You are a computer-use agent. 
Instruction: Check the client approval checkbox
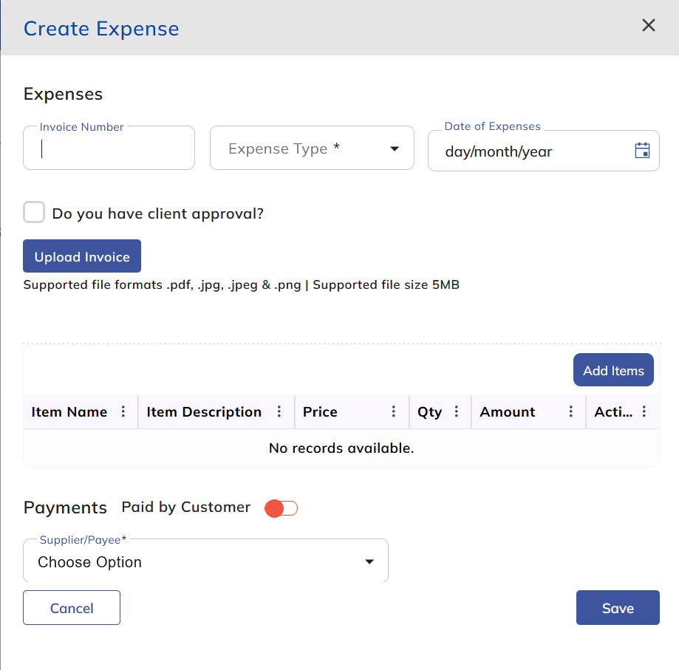(x=34, y=213)
